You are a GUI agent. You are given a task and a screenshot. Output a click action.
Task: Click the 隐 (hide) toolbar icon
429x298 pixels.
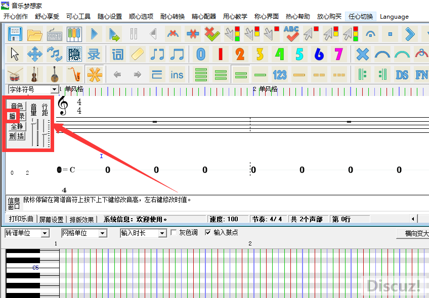[74, 54]
